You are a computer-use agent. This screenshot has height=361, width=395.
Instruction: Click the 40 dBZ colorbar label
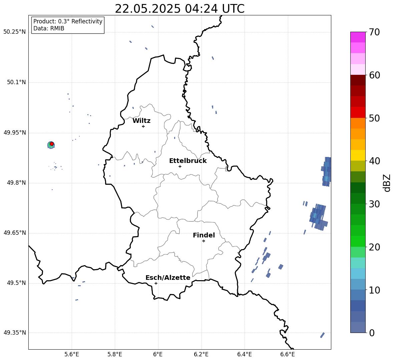[374, 161]
